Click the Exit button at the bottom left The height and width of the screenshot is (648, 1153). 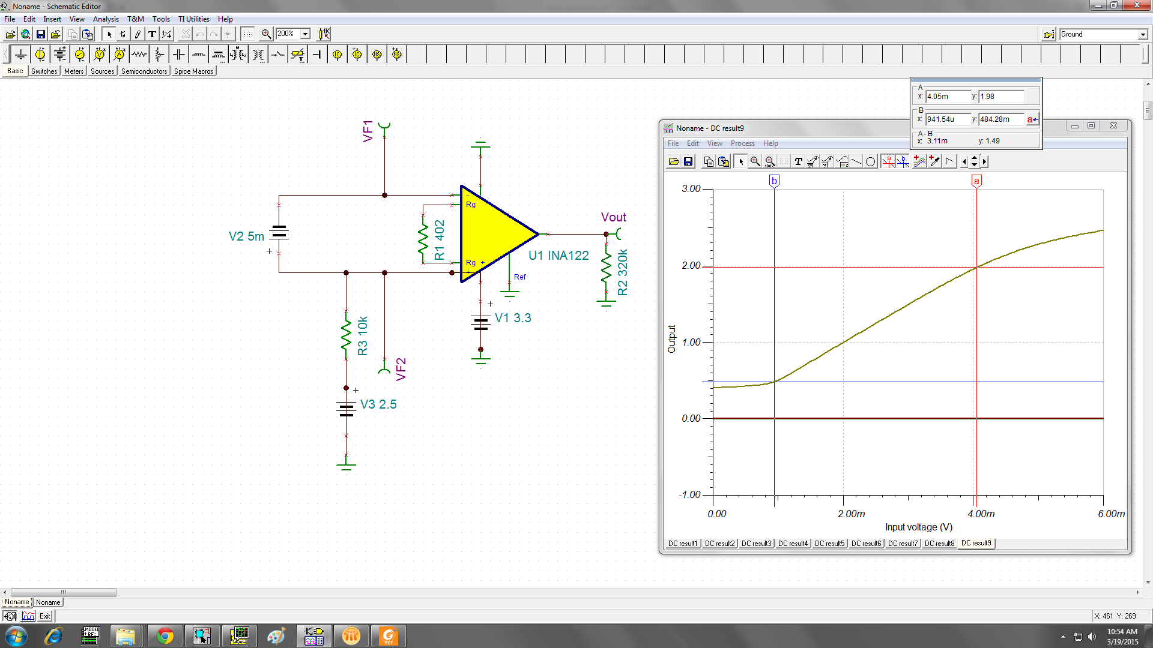44,616
